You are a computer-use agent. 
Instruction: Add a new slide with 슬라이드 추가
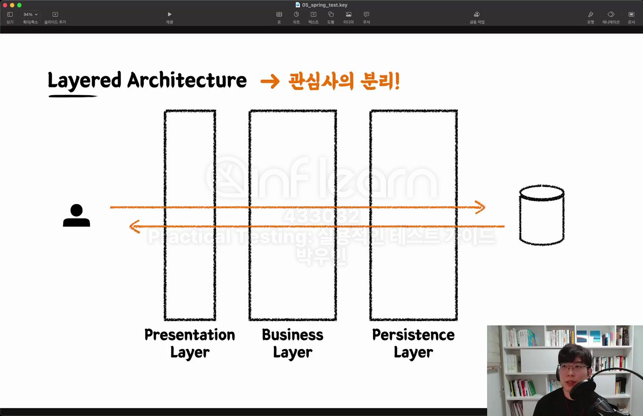(x=55, y=17)
